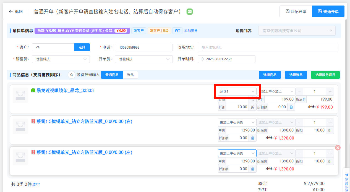Delete the 暴龙近视眼镜架 item via trash icon
Viewport: 350px width, 192px height.
pyautogui.click(x=291, y=107)
